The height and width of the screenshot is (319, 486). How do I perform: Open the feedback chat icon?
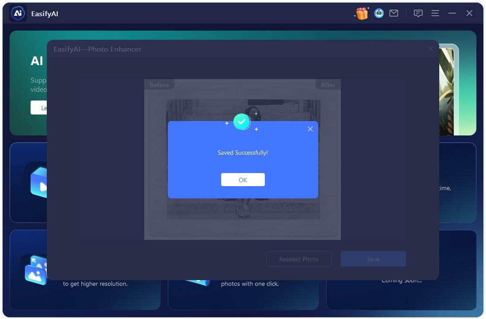(418, 13)
